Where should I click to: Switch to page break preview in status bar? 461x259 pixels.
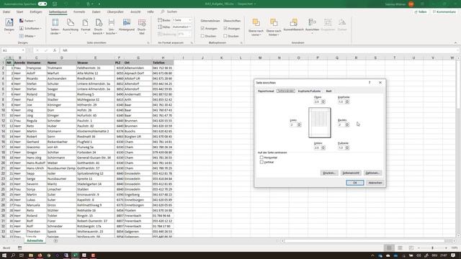(x=411, y=247)
